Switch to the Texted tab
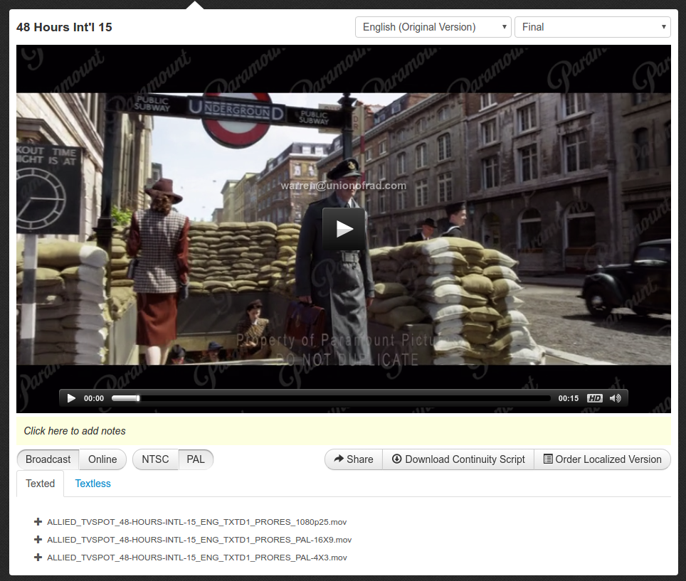This screenshot has width=686, height=581. [41, 484]
